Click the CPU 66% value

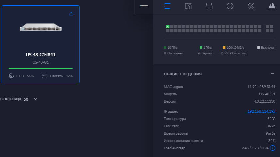pyautogui.click(x=30, y=76)
